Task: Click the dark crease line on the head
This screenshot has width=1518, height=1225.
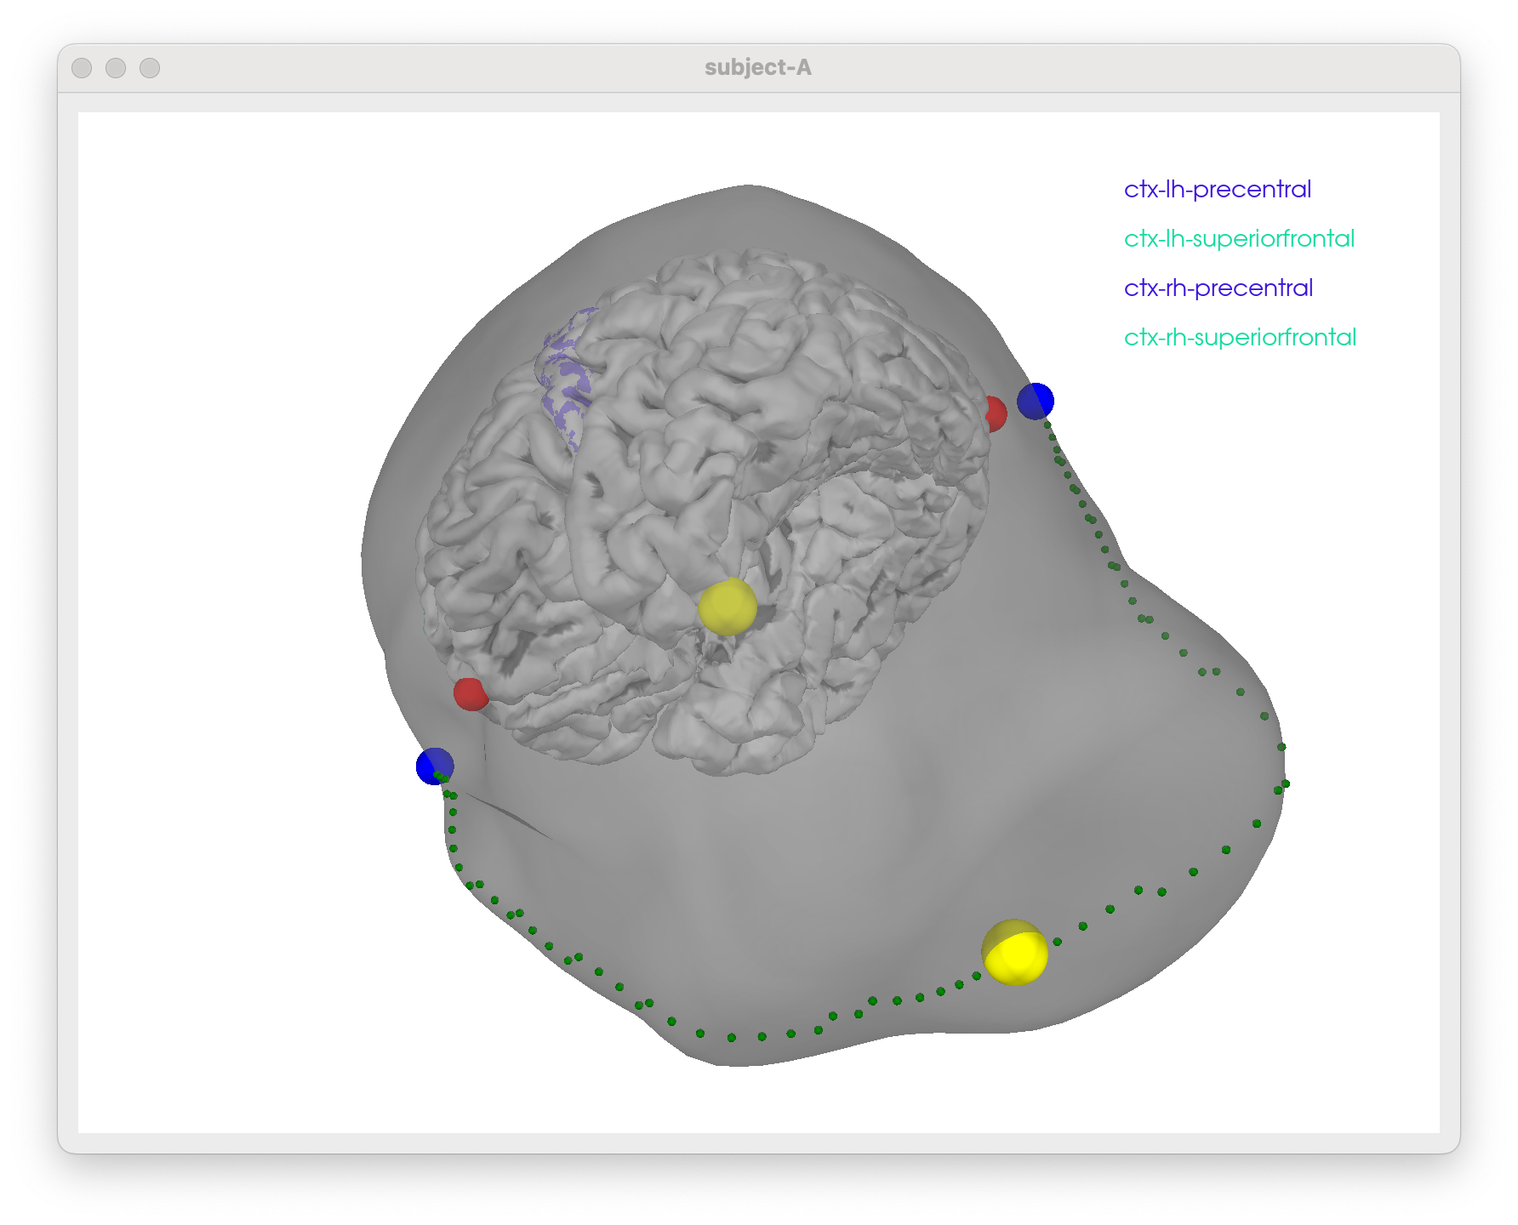Action: (511, 818)
